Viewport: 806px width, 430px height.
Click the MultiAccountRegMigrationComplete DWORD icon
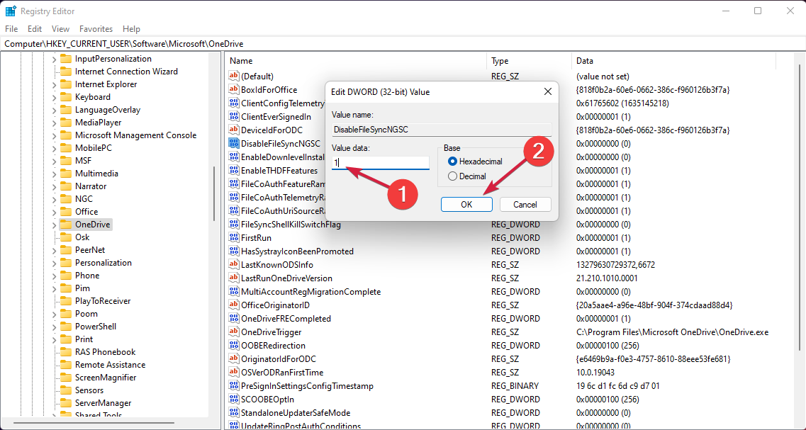[x=234, y=292]
